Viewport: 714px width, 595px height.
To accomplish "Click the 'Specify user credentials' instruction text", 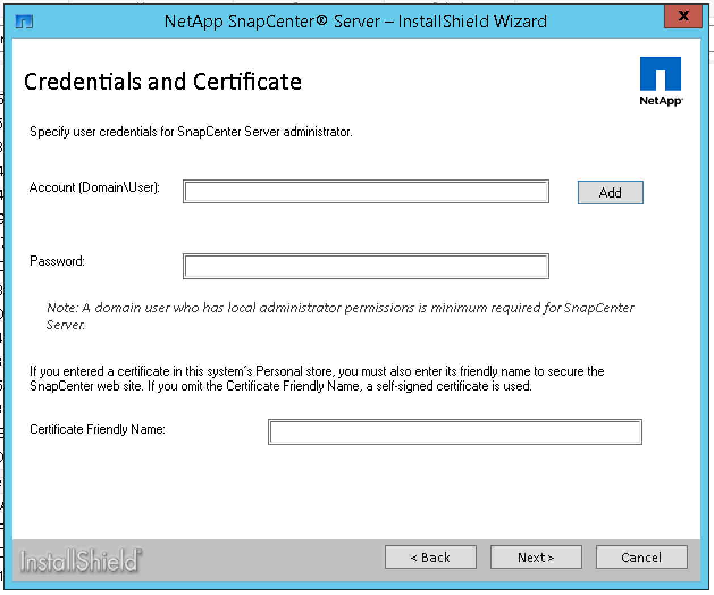I will (191, 132).
